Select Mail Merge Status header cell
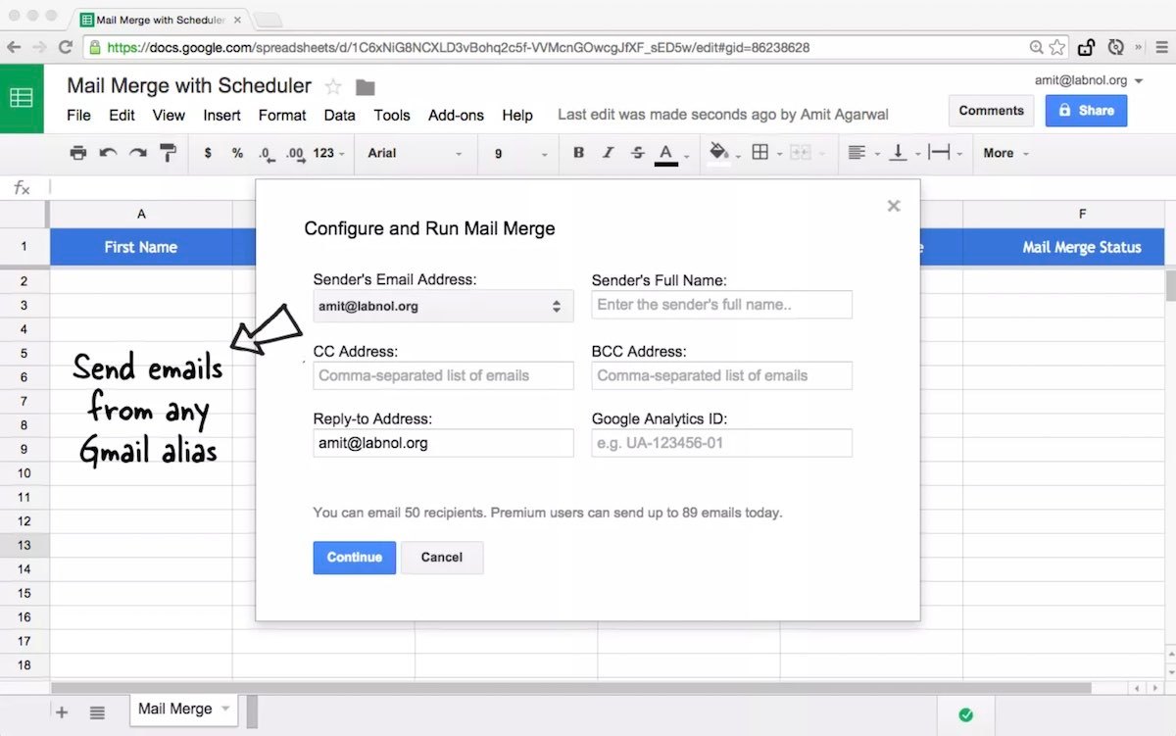Screen dimensions: 1176x736 [1063, 247]
